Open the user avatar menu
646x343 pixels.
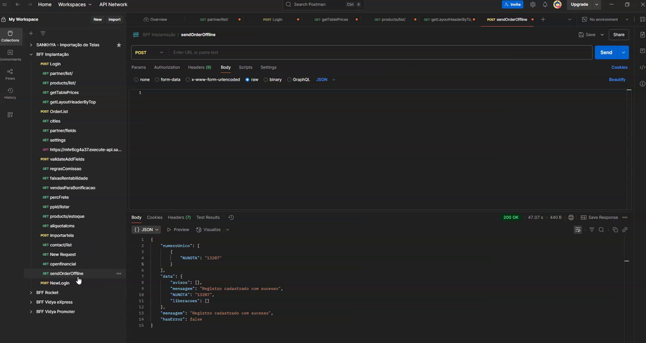coord(557,5)
